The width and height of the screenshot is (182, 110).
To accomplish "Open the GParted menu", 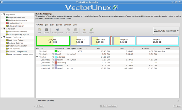I will (x=40, y=25).
